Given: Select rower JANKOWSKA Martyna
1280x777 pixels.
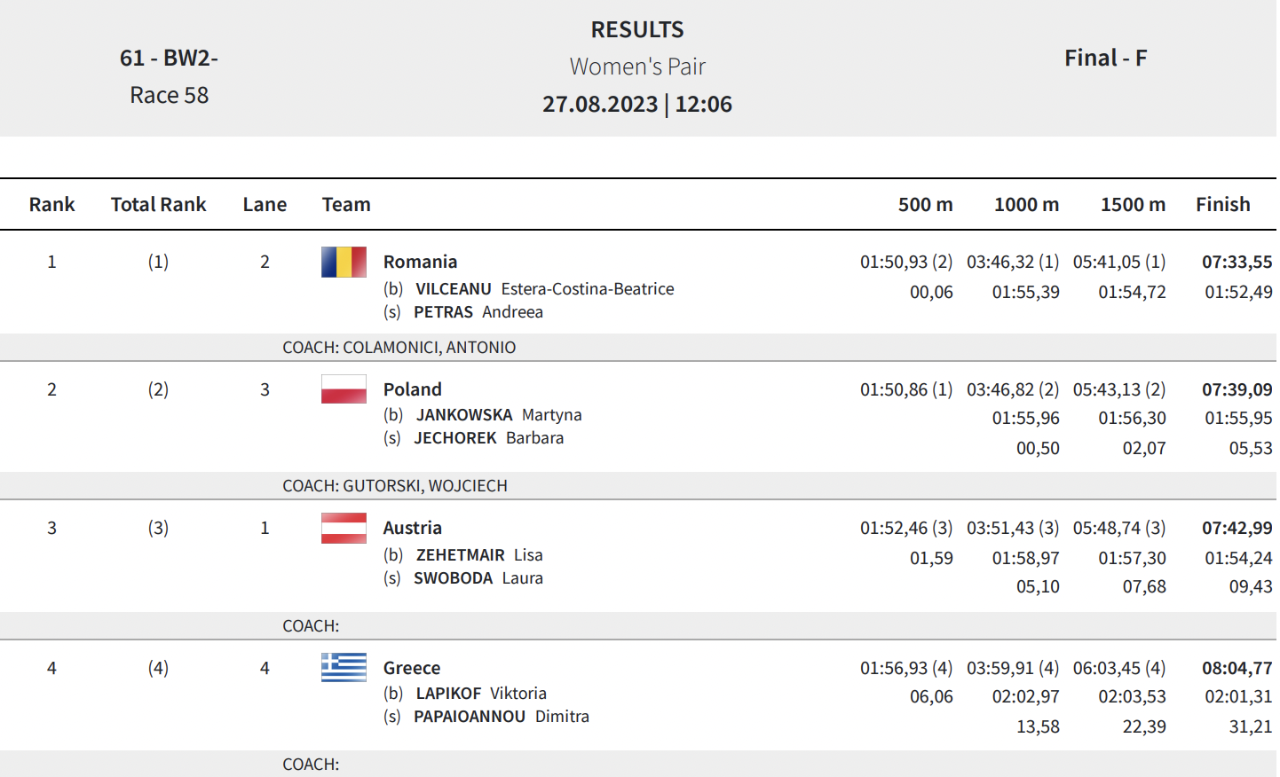Looking at the screenshot, I should (x=499, y=415).
